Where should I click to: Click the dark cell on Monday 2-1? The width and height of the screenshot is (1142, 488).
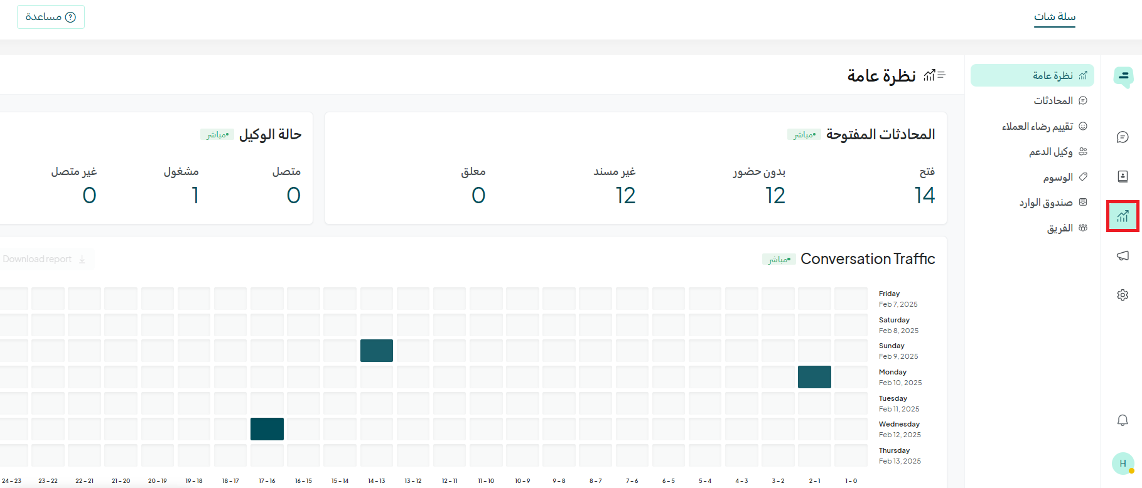click(x=814, y=377)
